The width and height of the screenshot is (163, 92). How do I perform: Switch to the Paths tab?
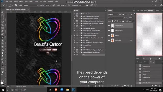pyautogui.click(x=146, y=62)
